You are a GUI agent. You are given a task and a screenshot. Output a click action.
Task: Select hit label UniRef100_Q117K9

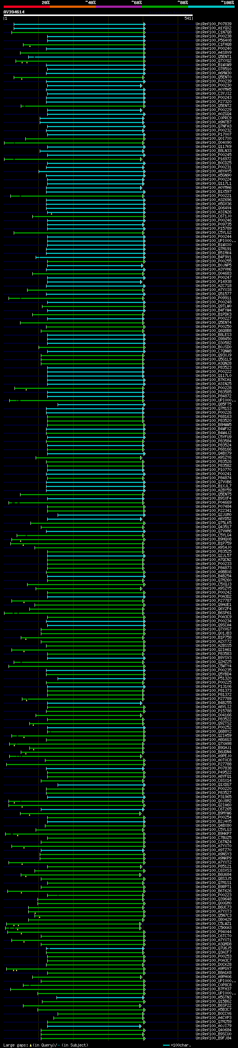[x=213, y=147]
